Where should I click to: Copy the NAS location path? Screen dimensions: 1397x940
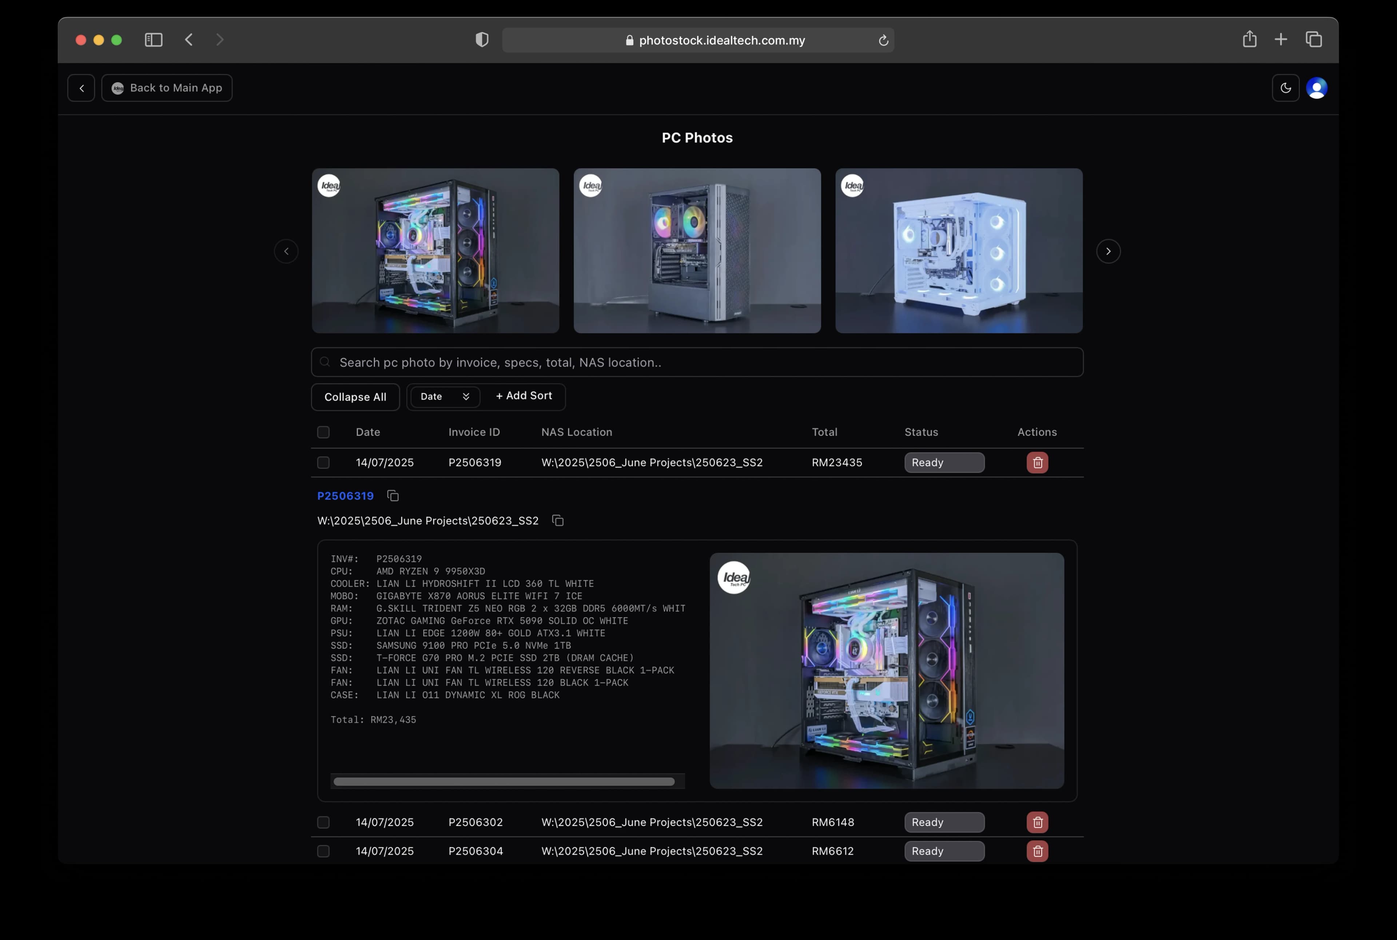click(x=557, y=520)
